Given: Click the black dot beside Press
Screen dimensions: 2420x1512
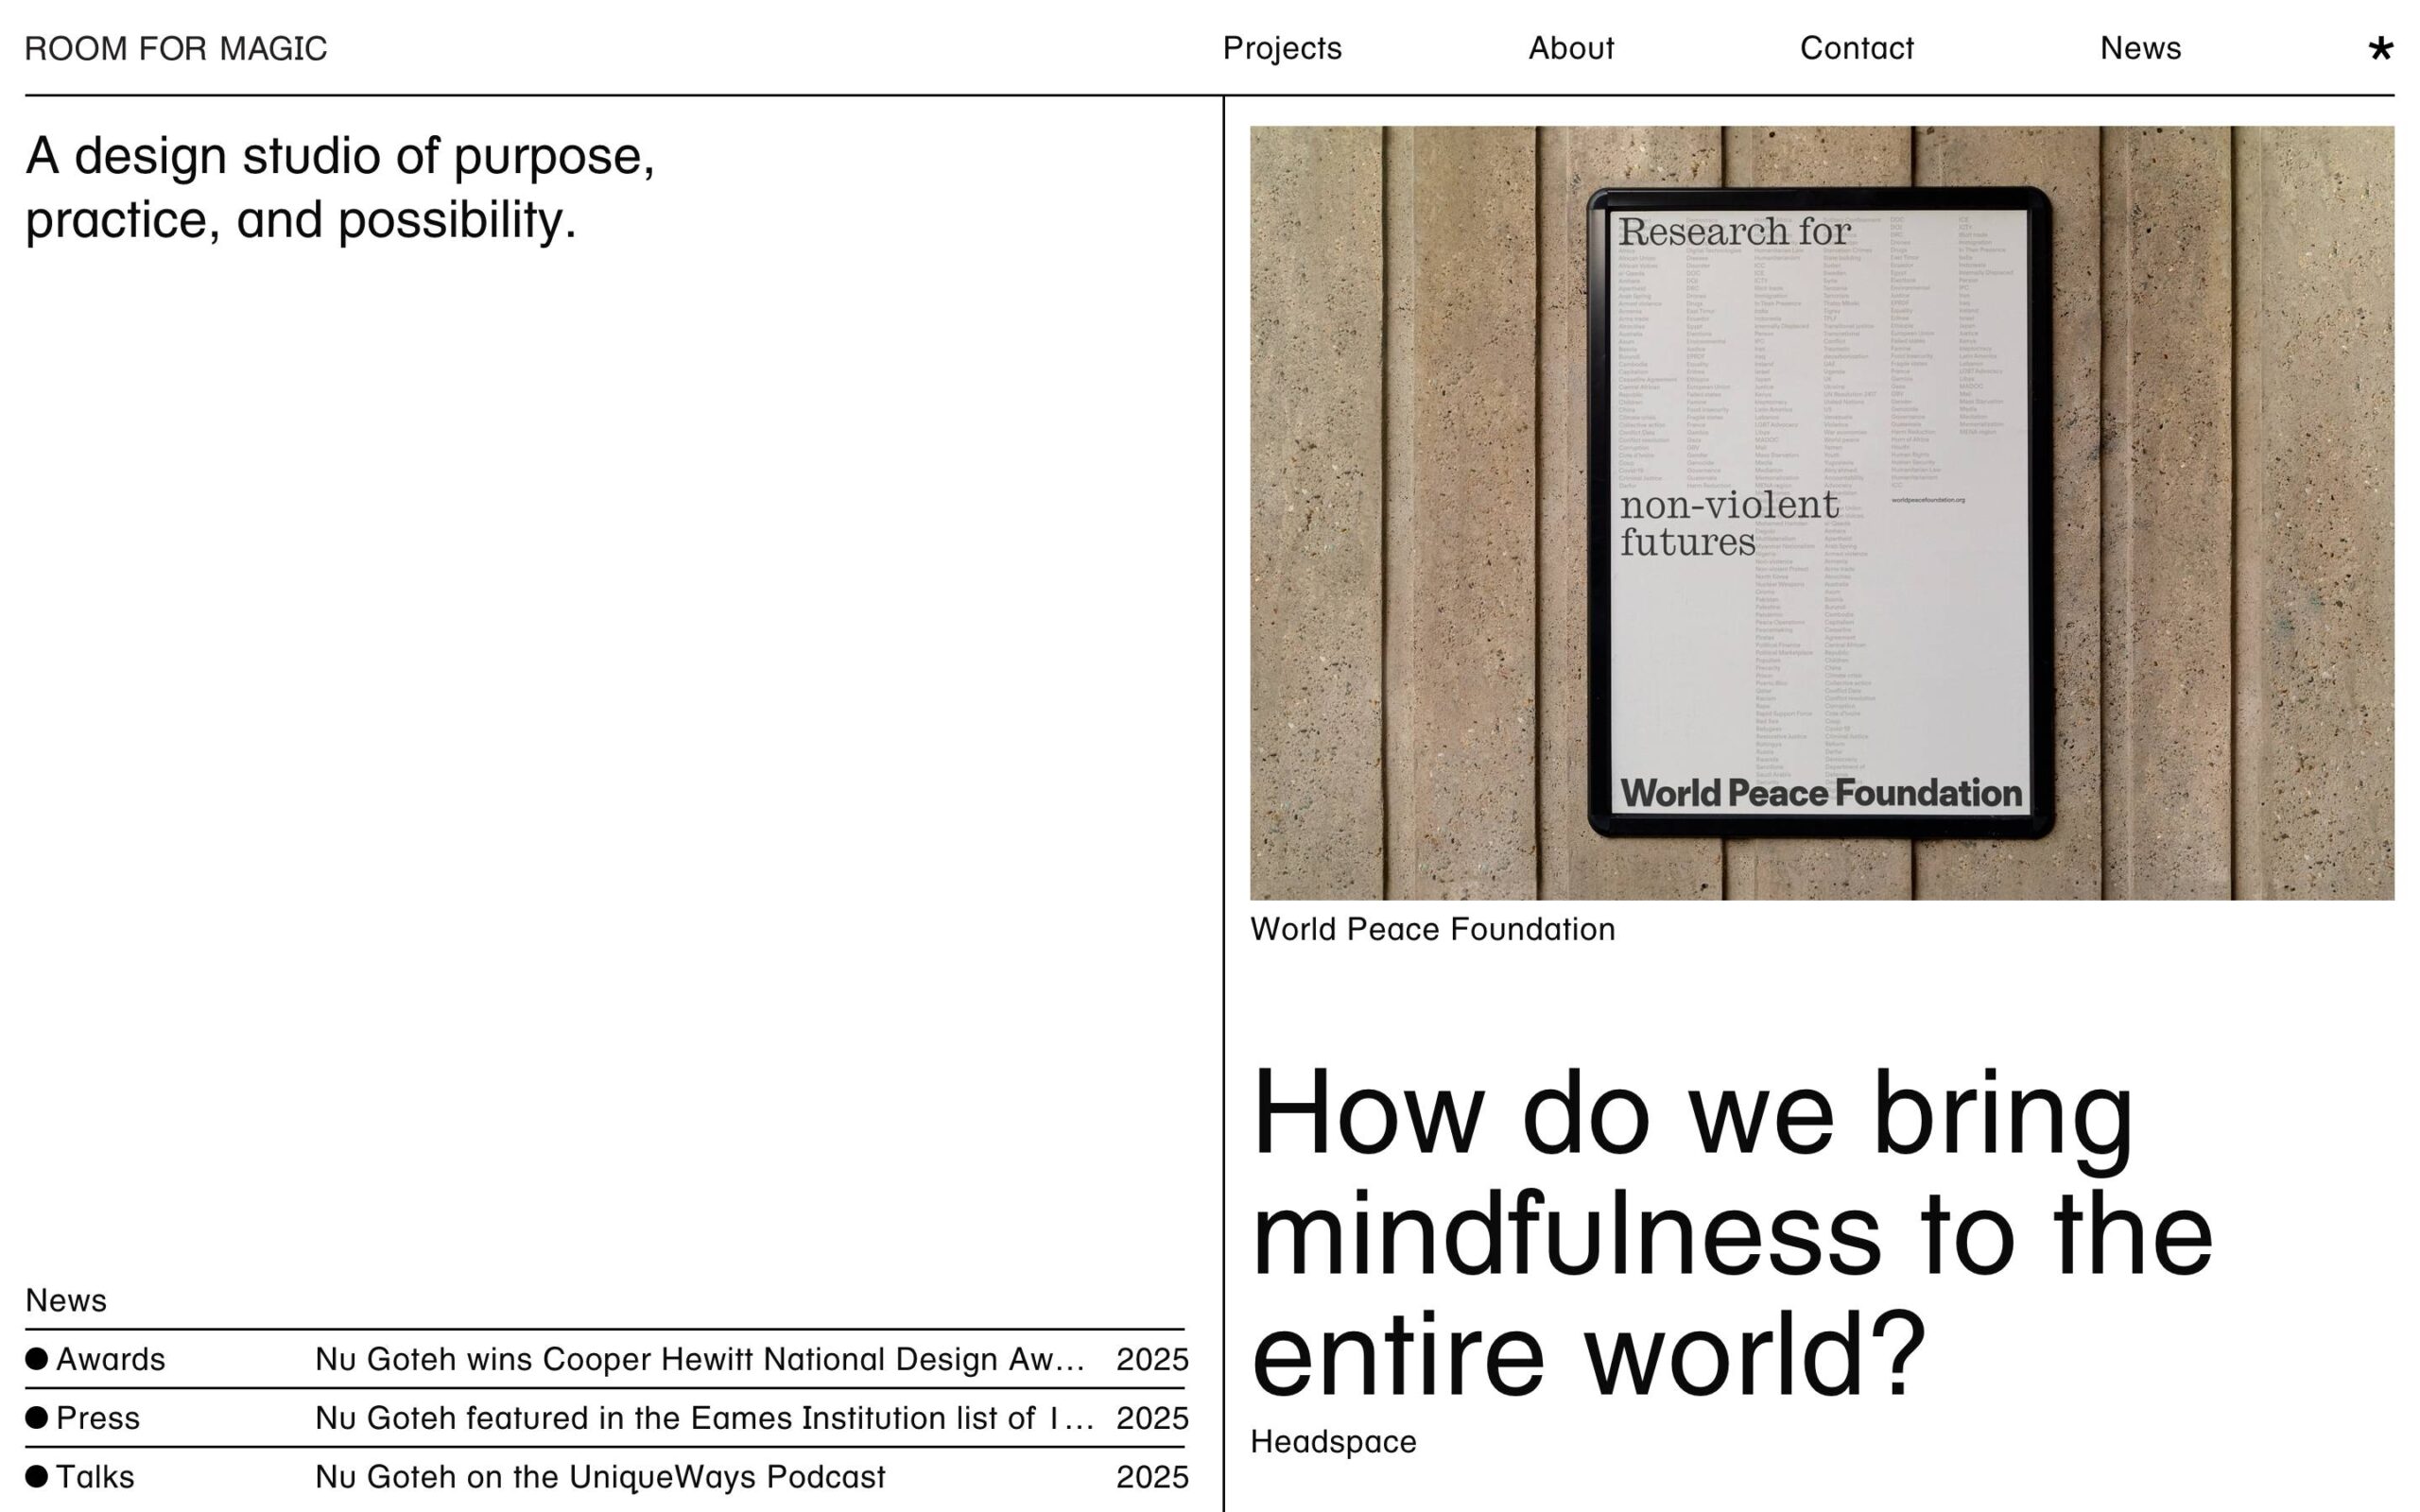Looking at the screenshot, I should (x=37, y=1417).
